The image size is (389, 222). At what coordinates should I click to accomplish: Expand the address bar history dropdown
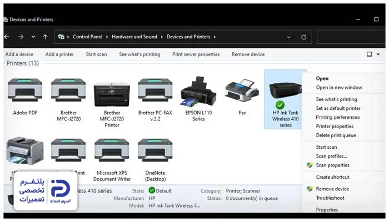[288, 37]
